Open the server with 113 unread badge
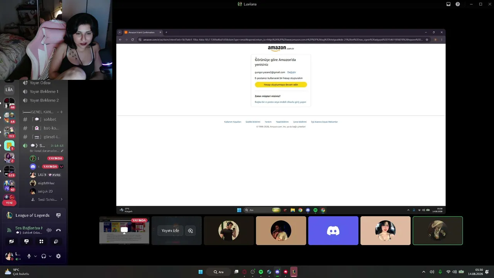The width and height of the screenshot is (494, 278). pos(9,132)
